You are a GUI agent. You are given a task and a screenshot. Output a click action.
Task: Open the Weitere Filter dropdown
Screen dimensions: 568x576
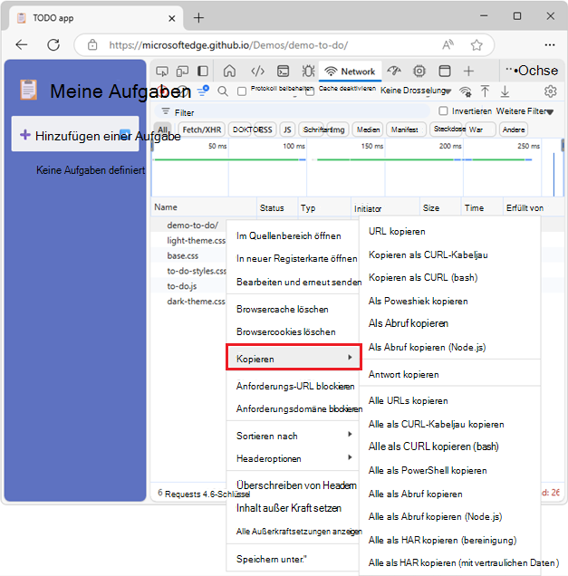tap(525, 110)
